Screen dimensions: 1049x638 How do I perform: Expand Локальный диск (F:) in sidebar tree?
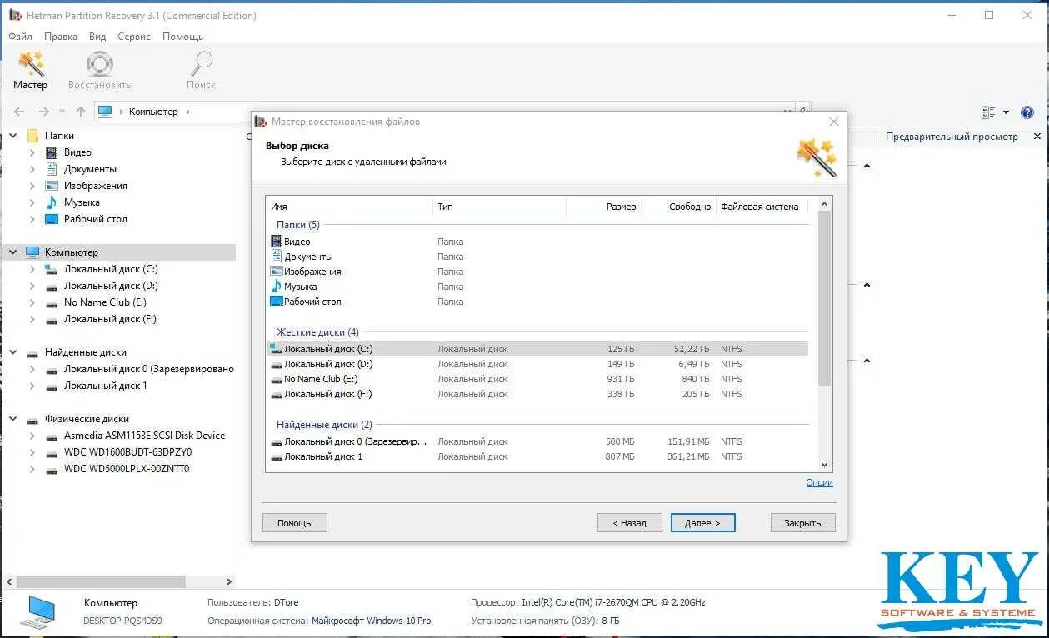pyautogui.click(x=32, y=319)
